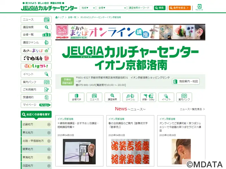Open ご利用案内 in the sidebar menu
This screenshot has width=226, height=169.
36,90
